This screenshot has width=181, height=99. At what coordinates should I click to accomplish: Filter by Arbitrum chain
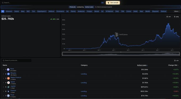coord(51,11)
